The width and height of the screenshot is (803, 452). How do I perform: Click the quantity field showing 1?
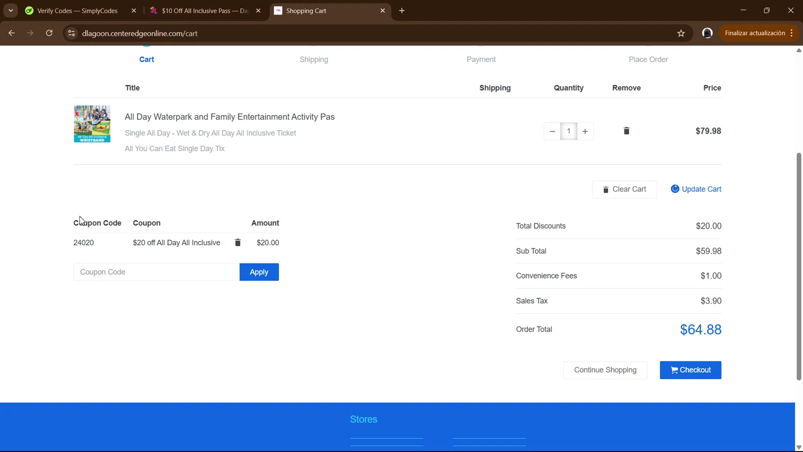pyautogui.click(x=569, y=131)
